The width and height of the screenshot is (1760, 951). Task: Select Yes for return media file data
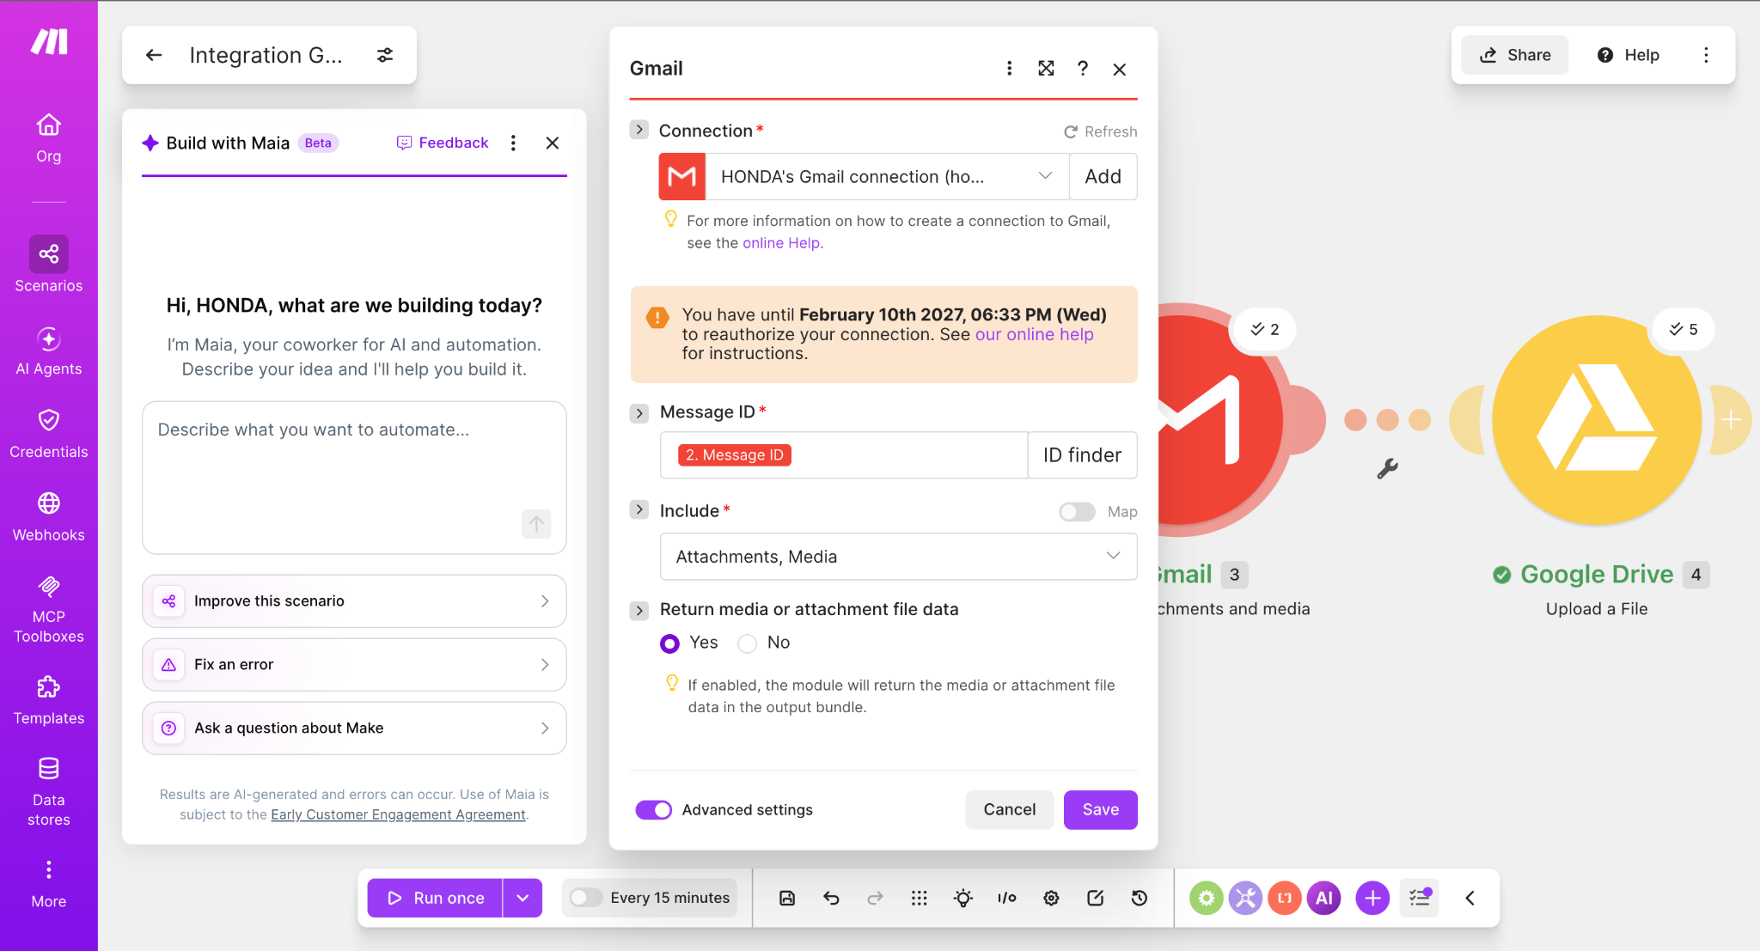click(669, 643)
